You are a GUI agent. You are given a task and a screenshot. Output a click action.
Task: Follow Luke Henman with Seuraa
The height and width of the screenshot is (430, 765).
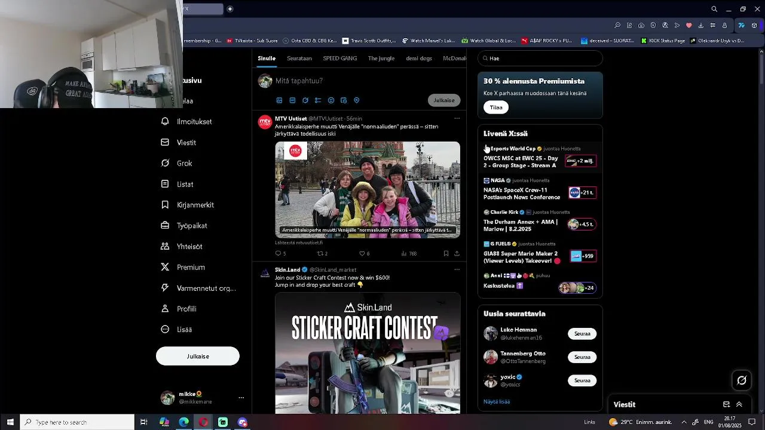[582, 334]
